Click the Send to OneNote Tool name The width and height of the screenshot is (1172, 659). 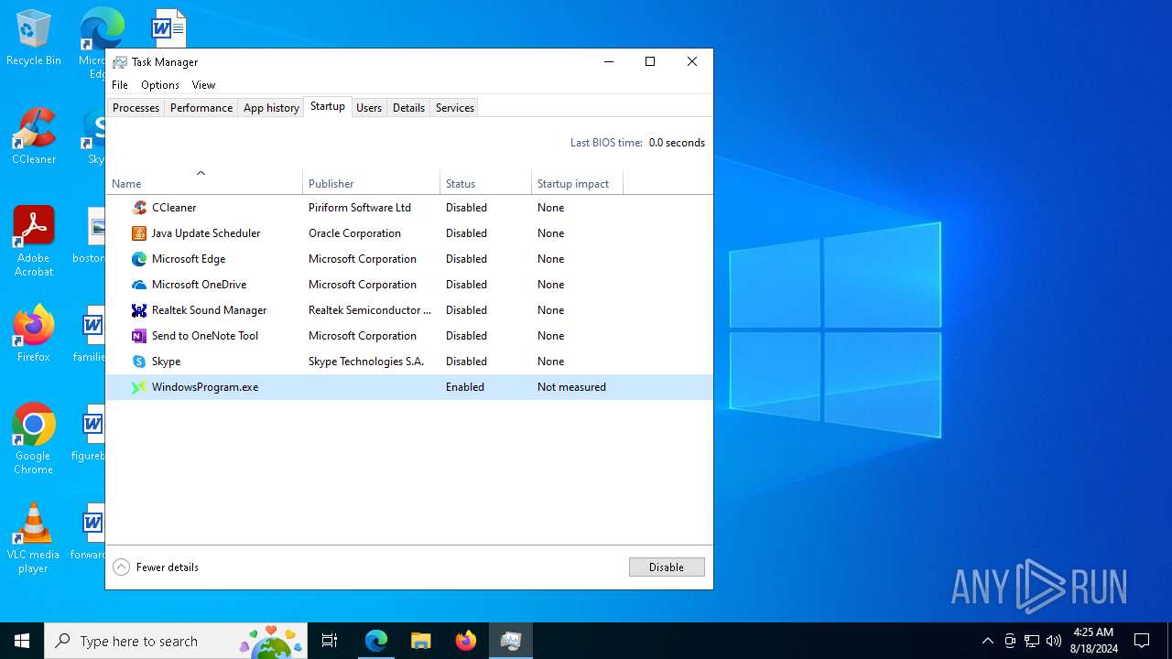pyautogui.click(x=205, y=336)
